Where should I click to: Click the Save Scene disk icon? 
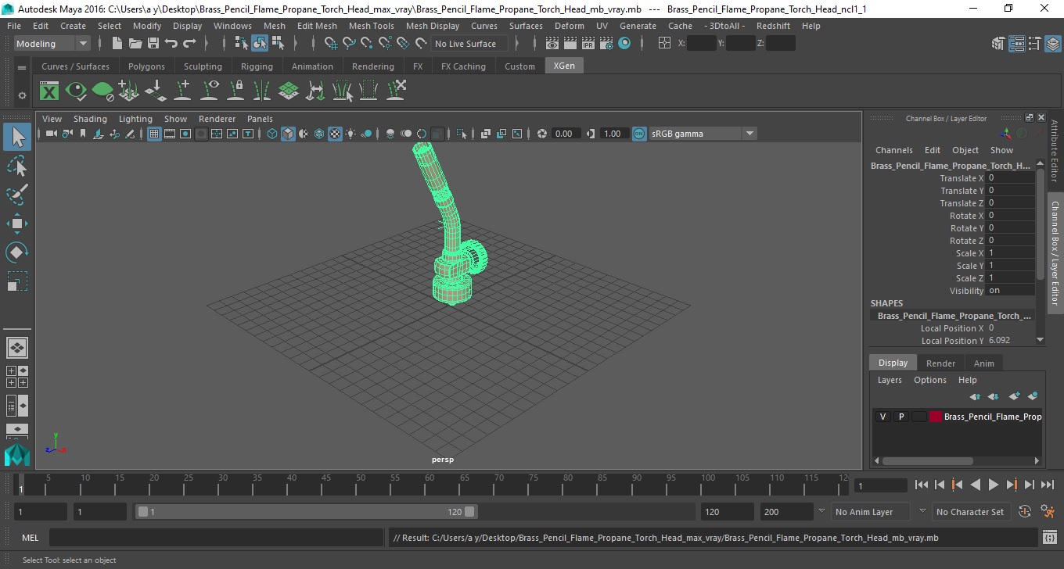click(x=153, y=44)
